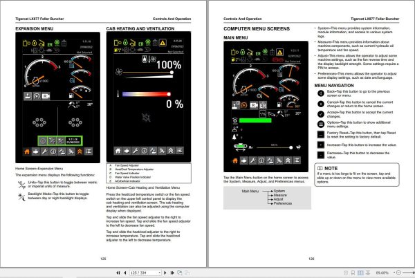Click the rear camera R button in Expansion Menu screen
The height and width of the screenshot is (278, 415).
point(46,96)
